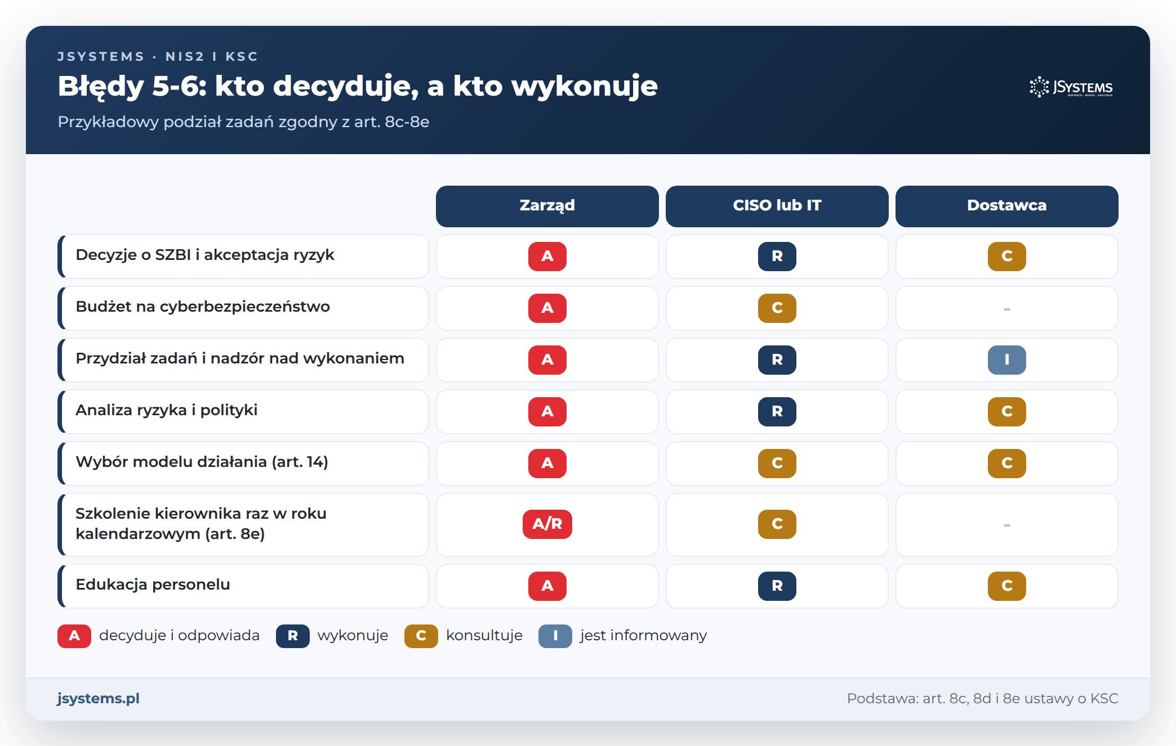Select 'Wybór modelu działania (art. 14)' label
1176x746 pixels.
tap(243, 464)
